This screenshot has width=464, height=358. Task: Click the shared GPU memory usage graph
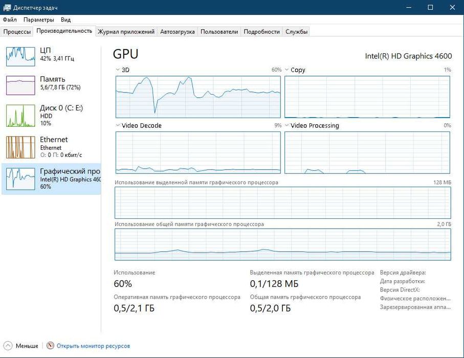click(283, 244)
